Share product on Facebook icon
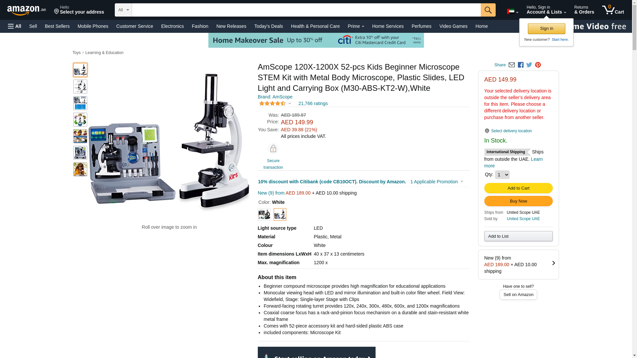 [x=521, y=65]
